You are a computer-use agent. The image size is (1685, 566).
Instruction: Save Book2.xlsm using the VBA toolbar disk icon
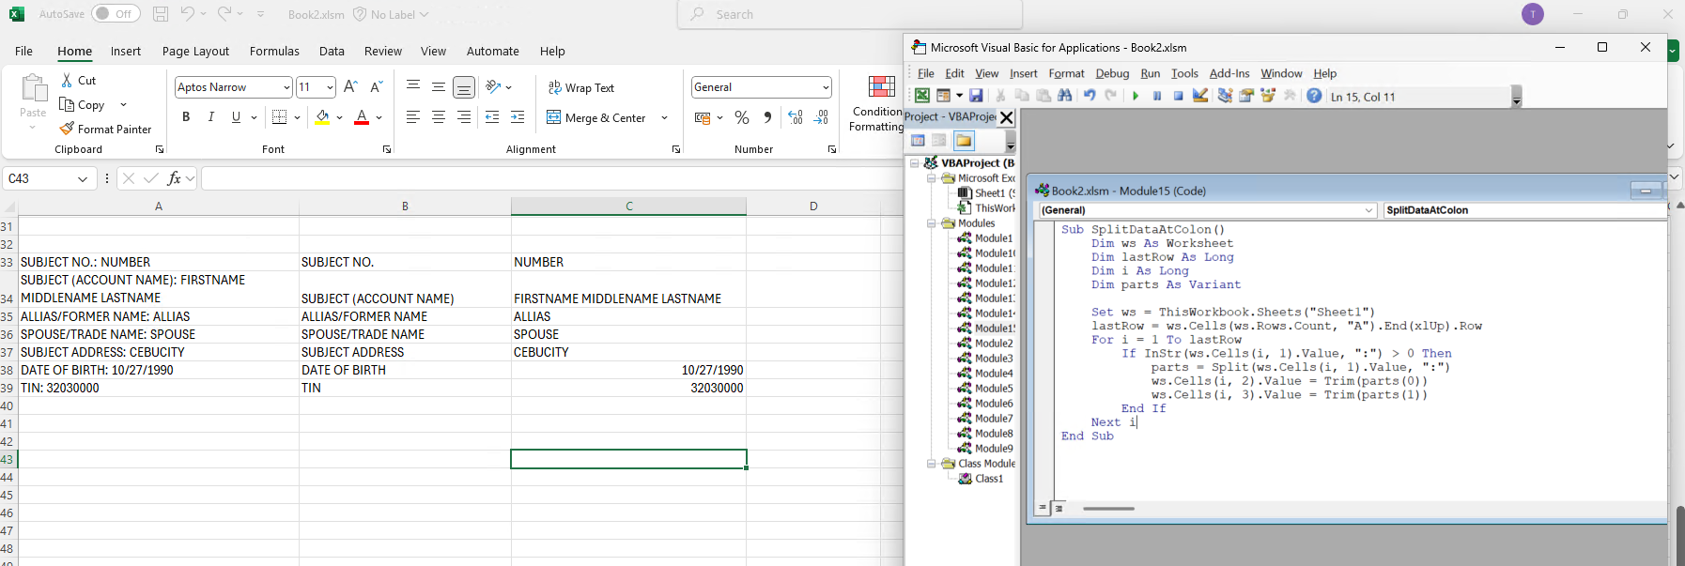[x=976, y=96]
